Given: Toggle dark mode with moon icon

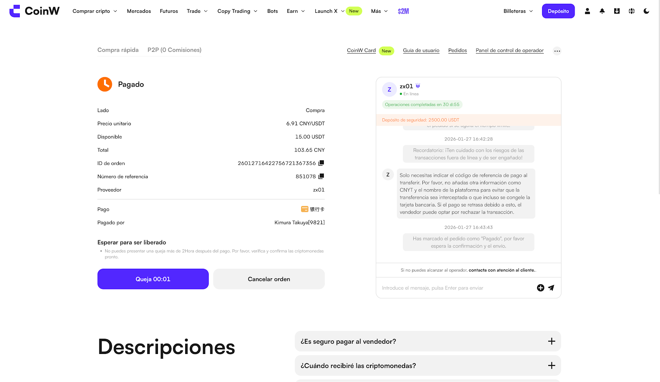Looking at the screenshot, I should coord(646,11).
